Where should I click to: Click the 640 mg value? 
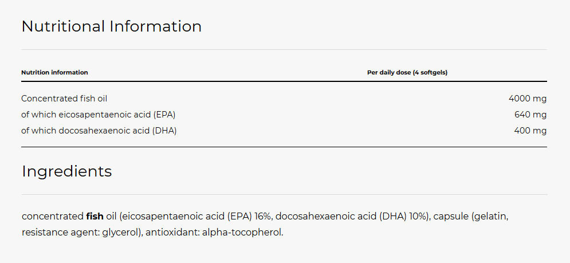click(x=530, y=115)
